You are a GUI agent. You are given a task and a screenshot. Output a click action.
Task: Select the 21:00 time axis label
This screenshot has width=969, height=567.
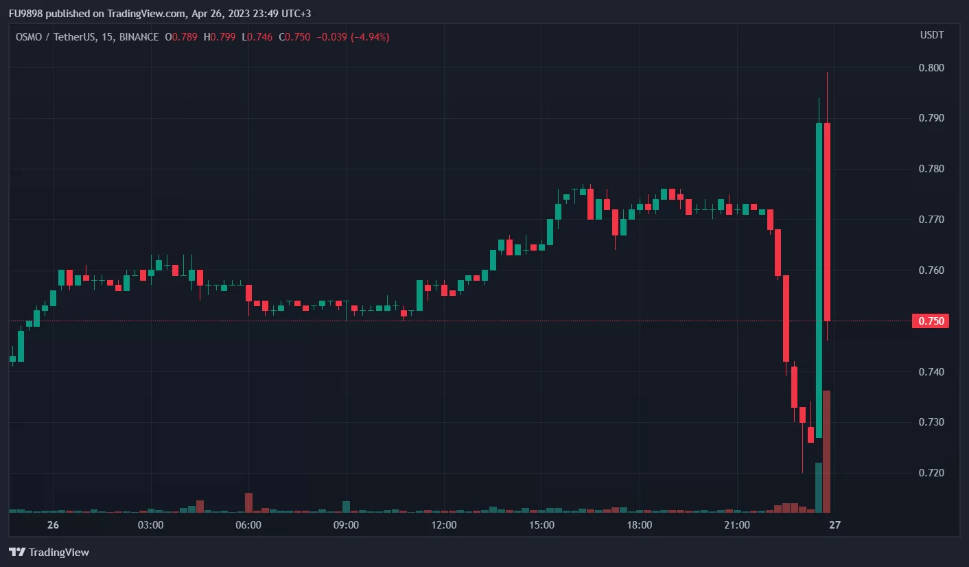736,525
